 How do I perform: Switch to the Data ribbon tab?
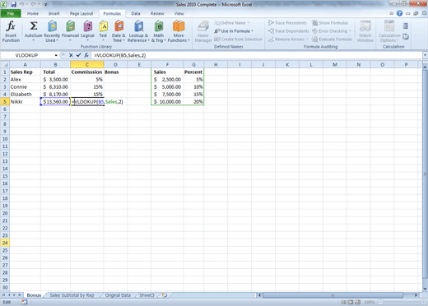(x=136, y=13)
